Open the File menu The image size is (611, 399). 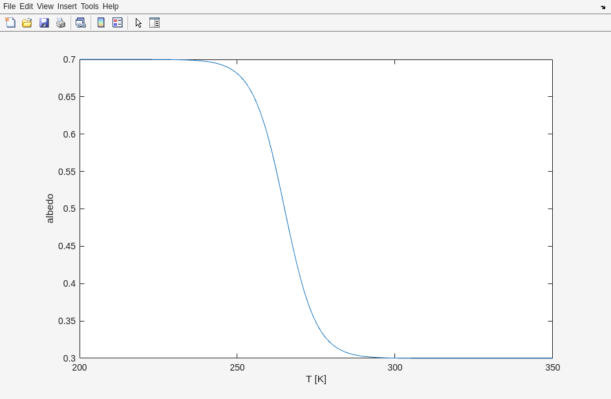pyautogui.click(x=9, y=6)
